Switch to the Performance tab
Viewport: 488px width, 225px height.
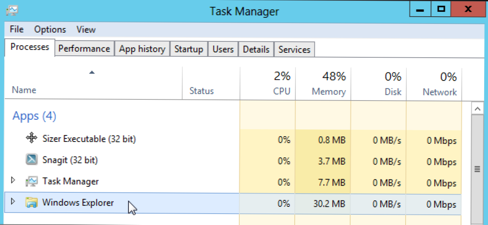[84, 49]
